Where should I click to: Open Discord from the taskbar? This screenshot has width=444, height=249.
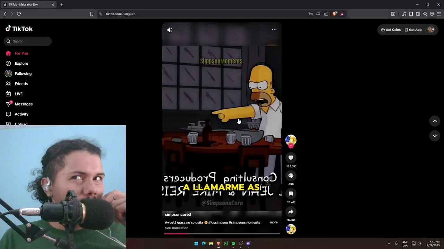point(248,243)
